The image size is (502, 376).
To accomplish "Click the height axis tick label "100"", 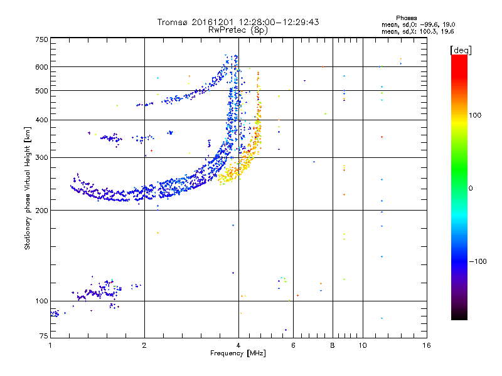I will [41, 301].
